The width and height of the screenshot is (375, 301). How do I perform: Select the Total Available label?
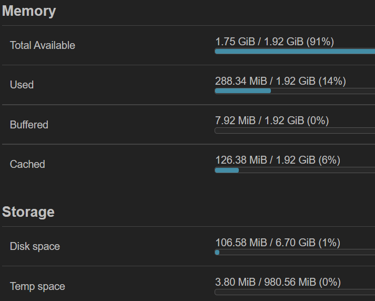tap(43, 45)
